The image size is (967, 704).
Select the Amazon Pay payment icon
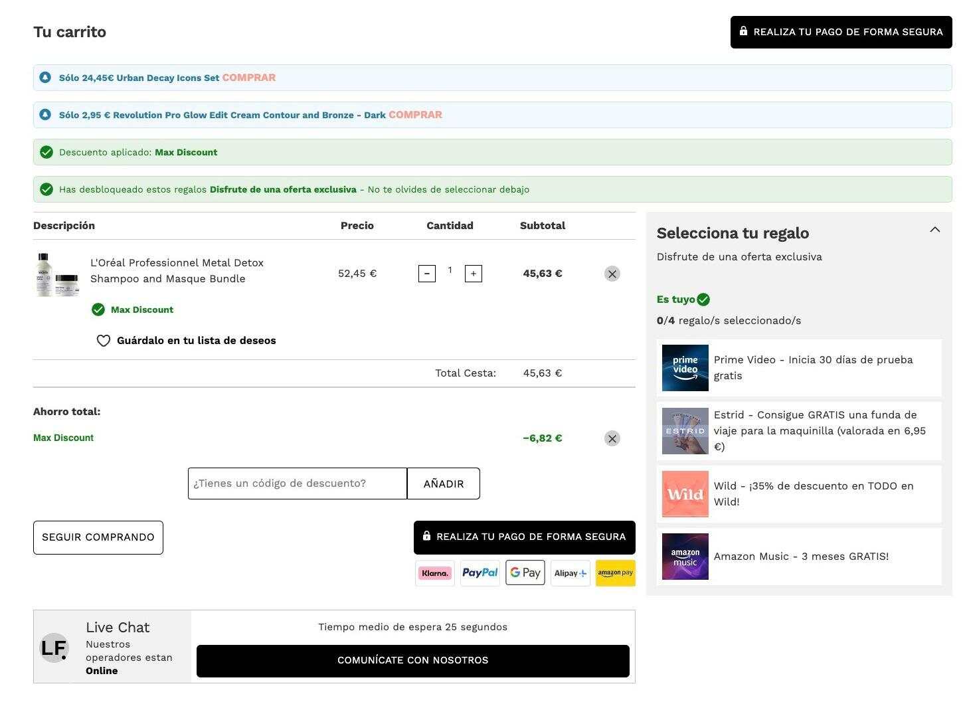tap(616, 573)
